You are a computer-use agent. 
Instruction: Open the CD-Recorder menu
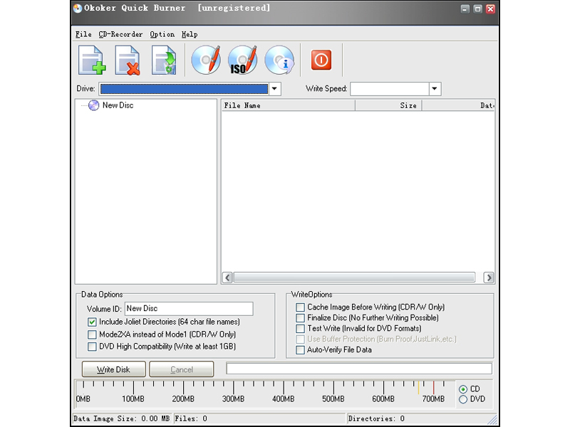pos(120,34)
